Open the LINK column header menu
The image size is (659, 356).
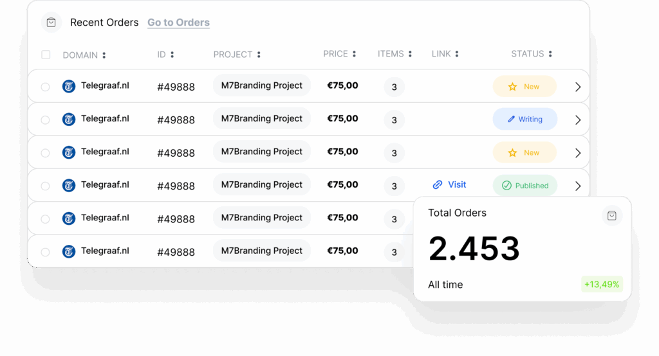pyautogui.click(x=457, y=55)
